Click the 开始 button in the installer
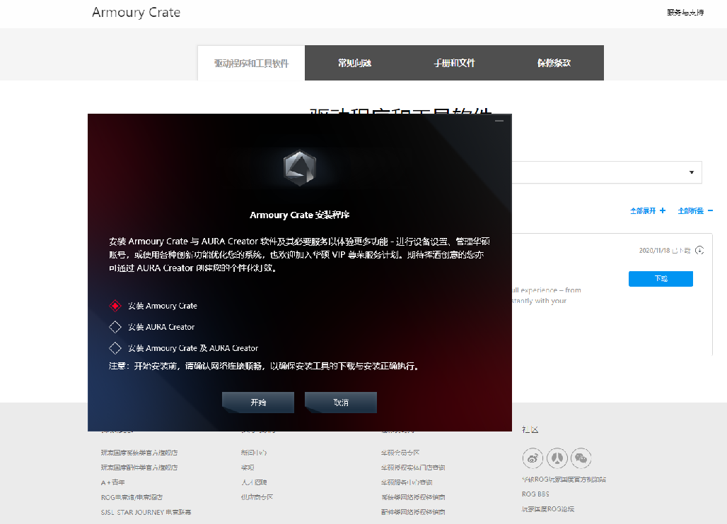Screen dimensions: 727x524 [258, 403]
